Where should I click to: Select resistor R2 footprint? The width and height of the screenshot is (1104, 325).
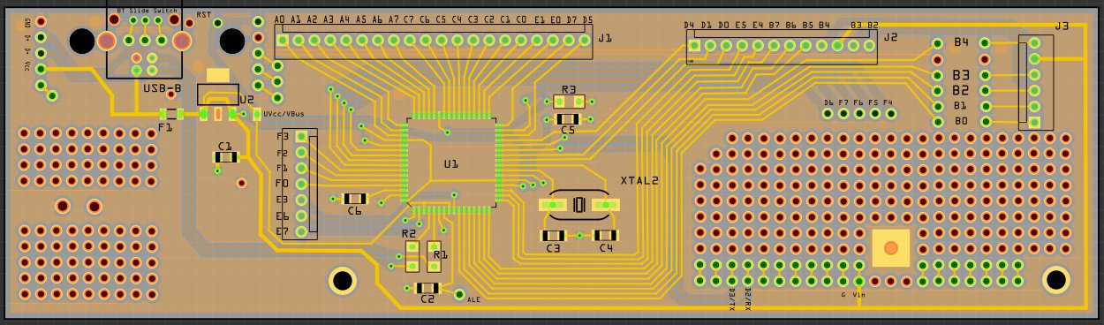point(412,256)
